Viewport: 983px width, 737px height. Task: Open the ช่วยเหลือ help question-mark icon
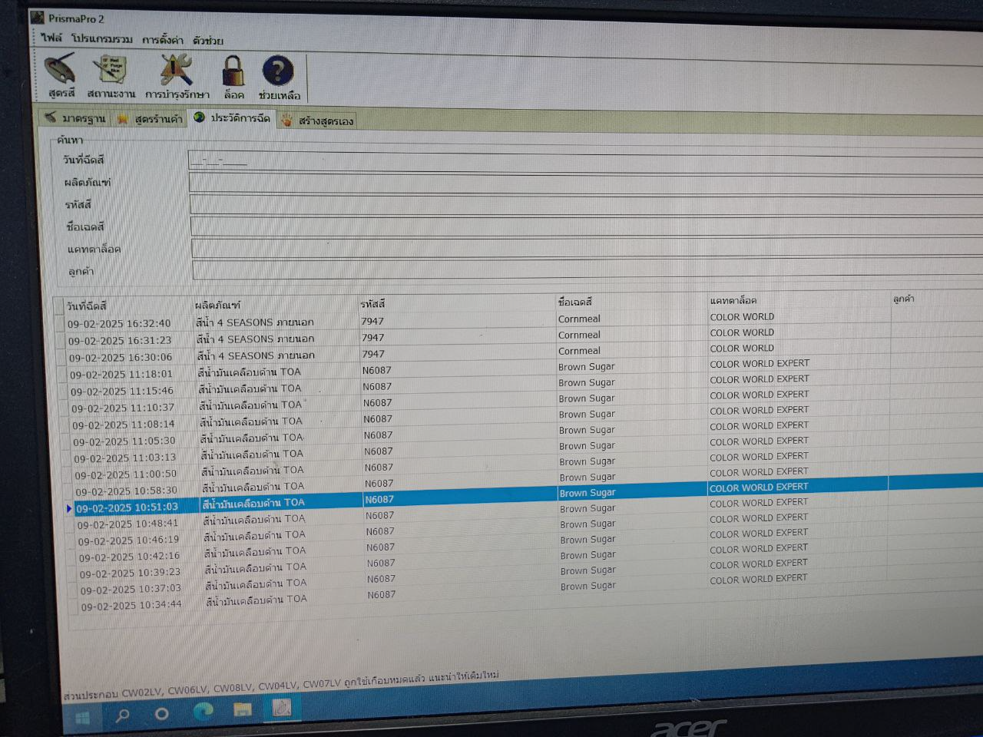(x=279, y=79)
